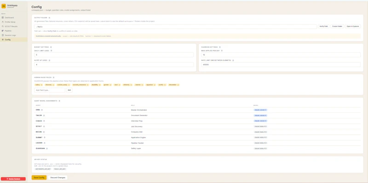
Task: Click ORBI's model badge
Action: [260, 110]
